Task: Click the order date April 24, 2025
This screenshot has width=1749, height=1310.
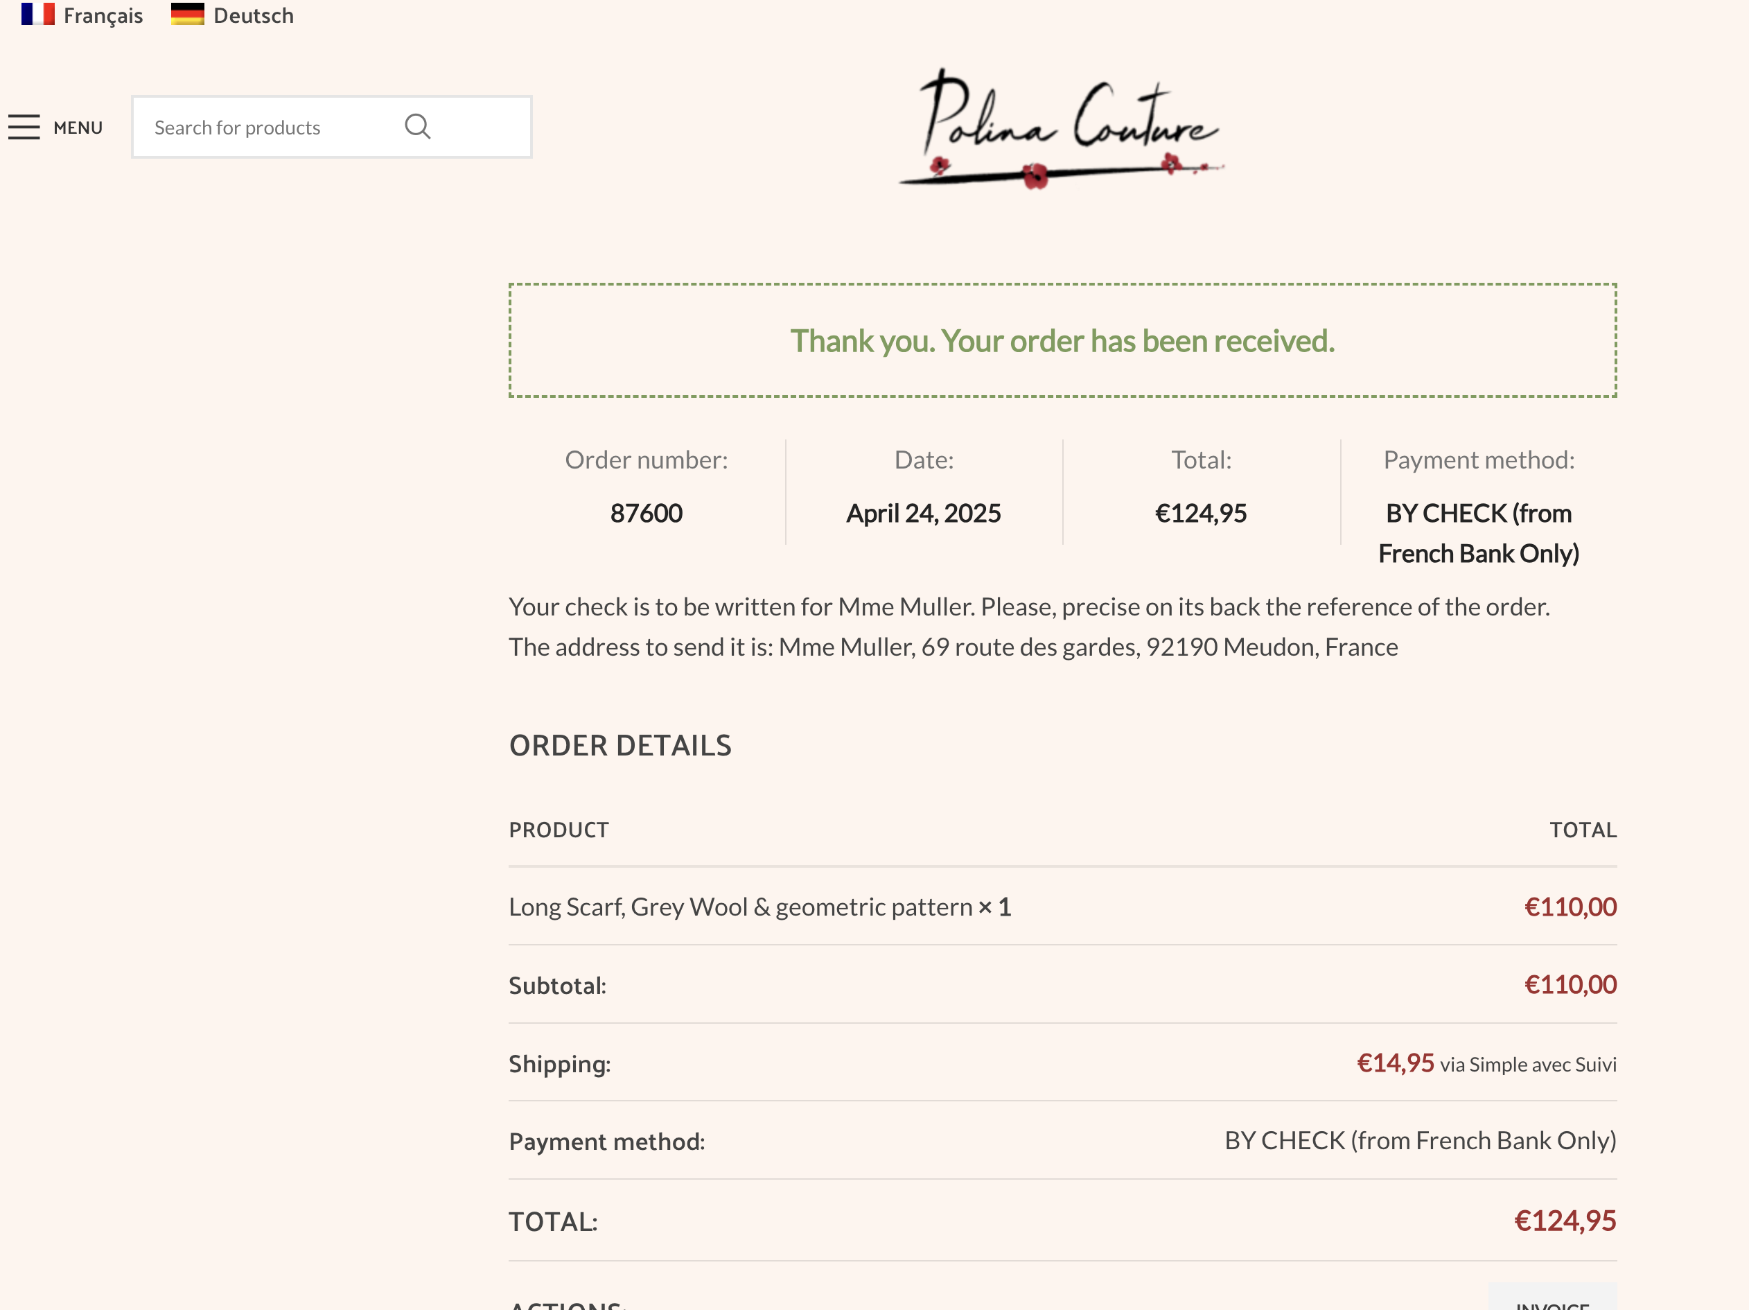Action: 924,513
